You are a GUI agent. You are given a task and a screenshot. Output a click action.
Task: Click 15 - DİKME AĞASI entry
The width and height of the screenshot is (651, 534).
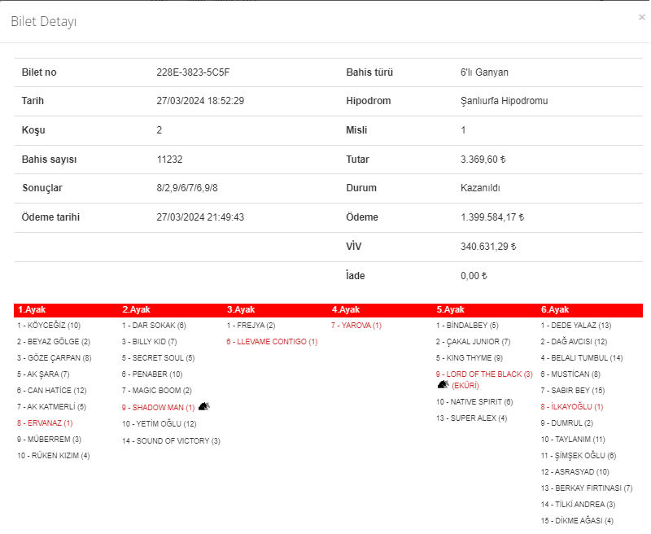577,521
